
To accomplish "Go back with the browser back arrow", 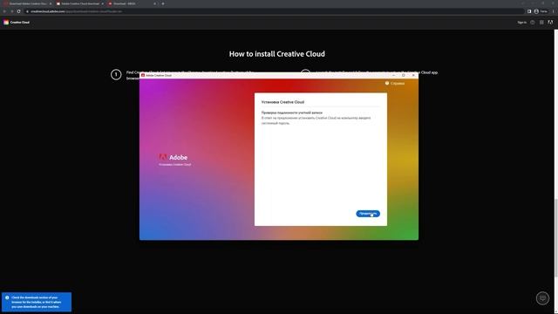I will pyautogui.click(x=4, y=11).
